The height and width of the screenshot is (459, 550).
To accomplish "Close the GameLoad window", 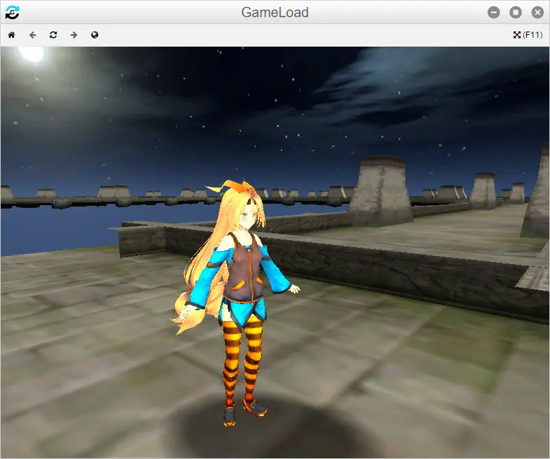I will (x=538, y=12).
